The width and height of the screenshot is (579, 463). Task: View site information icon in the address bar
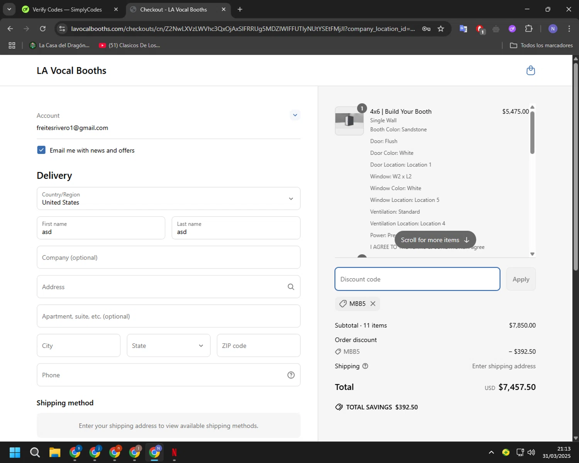tap(62, 29)
